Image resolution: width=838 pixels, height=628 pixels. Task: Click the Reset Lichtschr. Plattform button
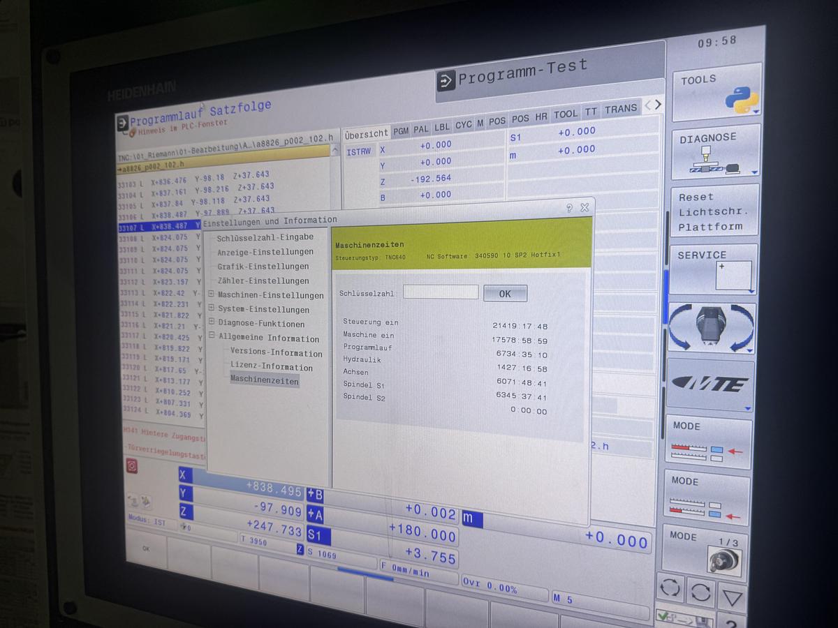click(714, 212)
